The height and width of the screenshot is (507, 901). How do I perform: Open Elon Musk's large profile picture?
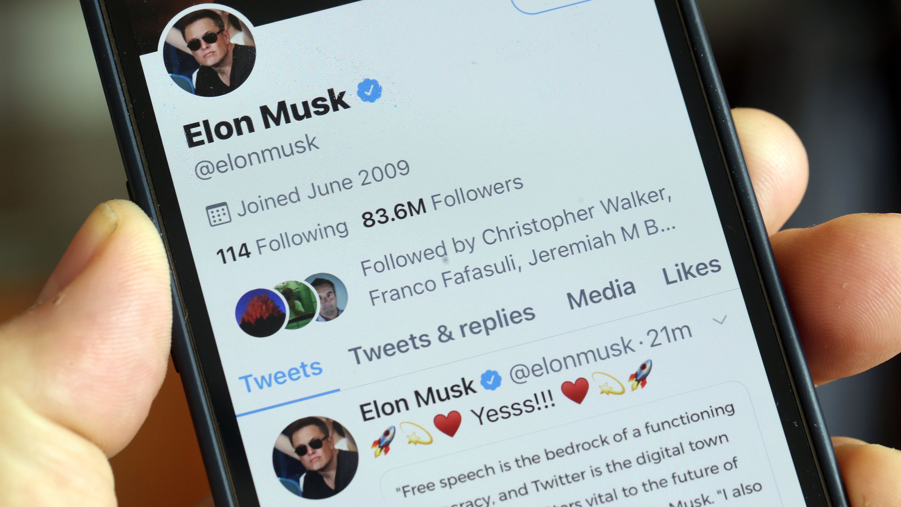tap(209, 52)
